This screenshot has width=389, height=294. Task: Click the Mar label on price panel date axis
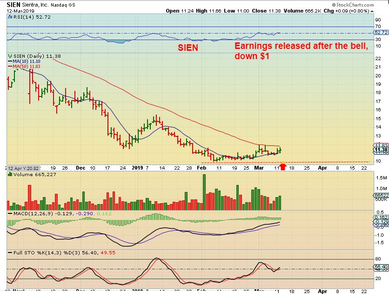point(259,168)
